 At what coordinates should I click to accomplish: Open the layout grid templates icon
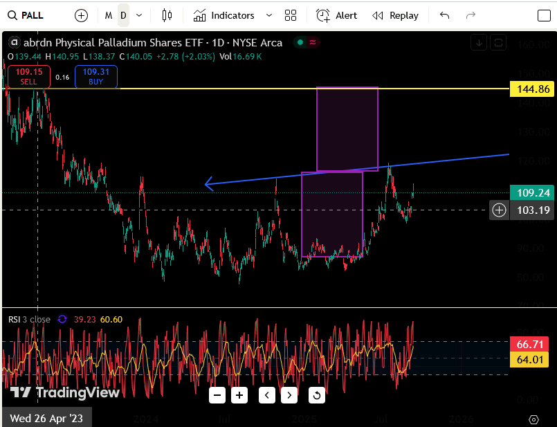(x=291, y=15)
